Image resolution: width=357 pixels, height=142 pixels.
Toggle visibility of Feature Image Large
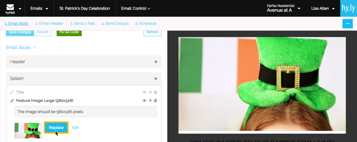coord(144,101)
